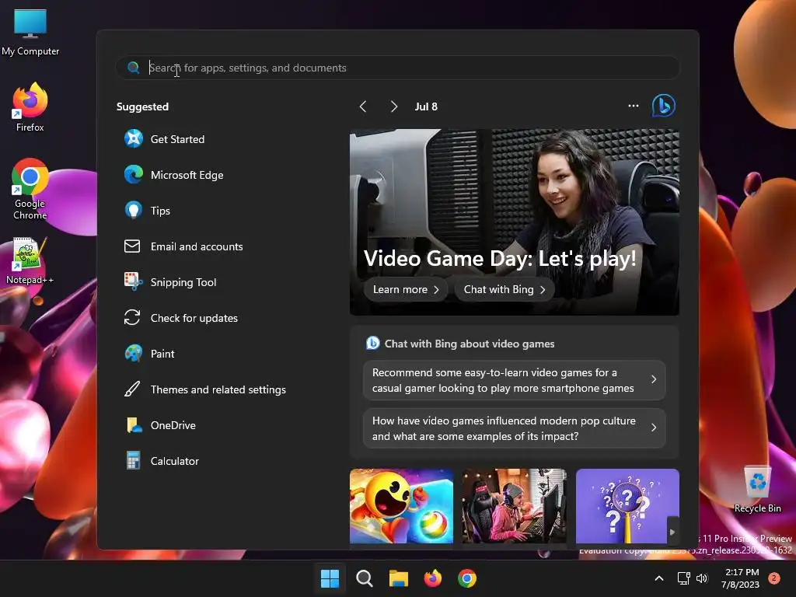Go to the next day with right chevron
The width and height of the screenshot is (796, 597).
pos(394,106)
